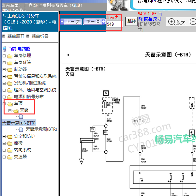Image resolution: width=196 pixels, height=196 pixels.
Task: Click the 座椅 folder icon
Action: tap(10, 143)
